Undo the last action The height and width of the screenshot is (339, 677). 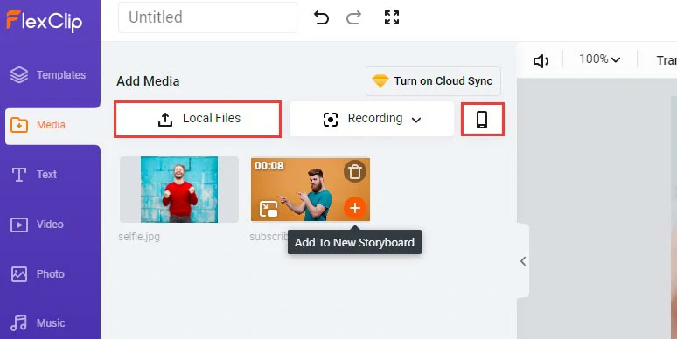tap(321, 17)
